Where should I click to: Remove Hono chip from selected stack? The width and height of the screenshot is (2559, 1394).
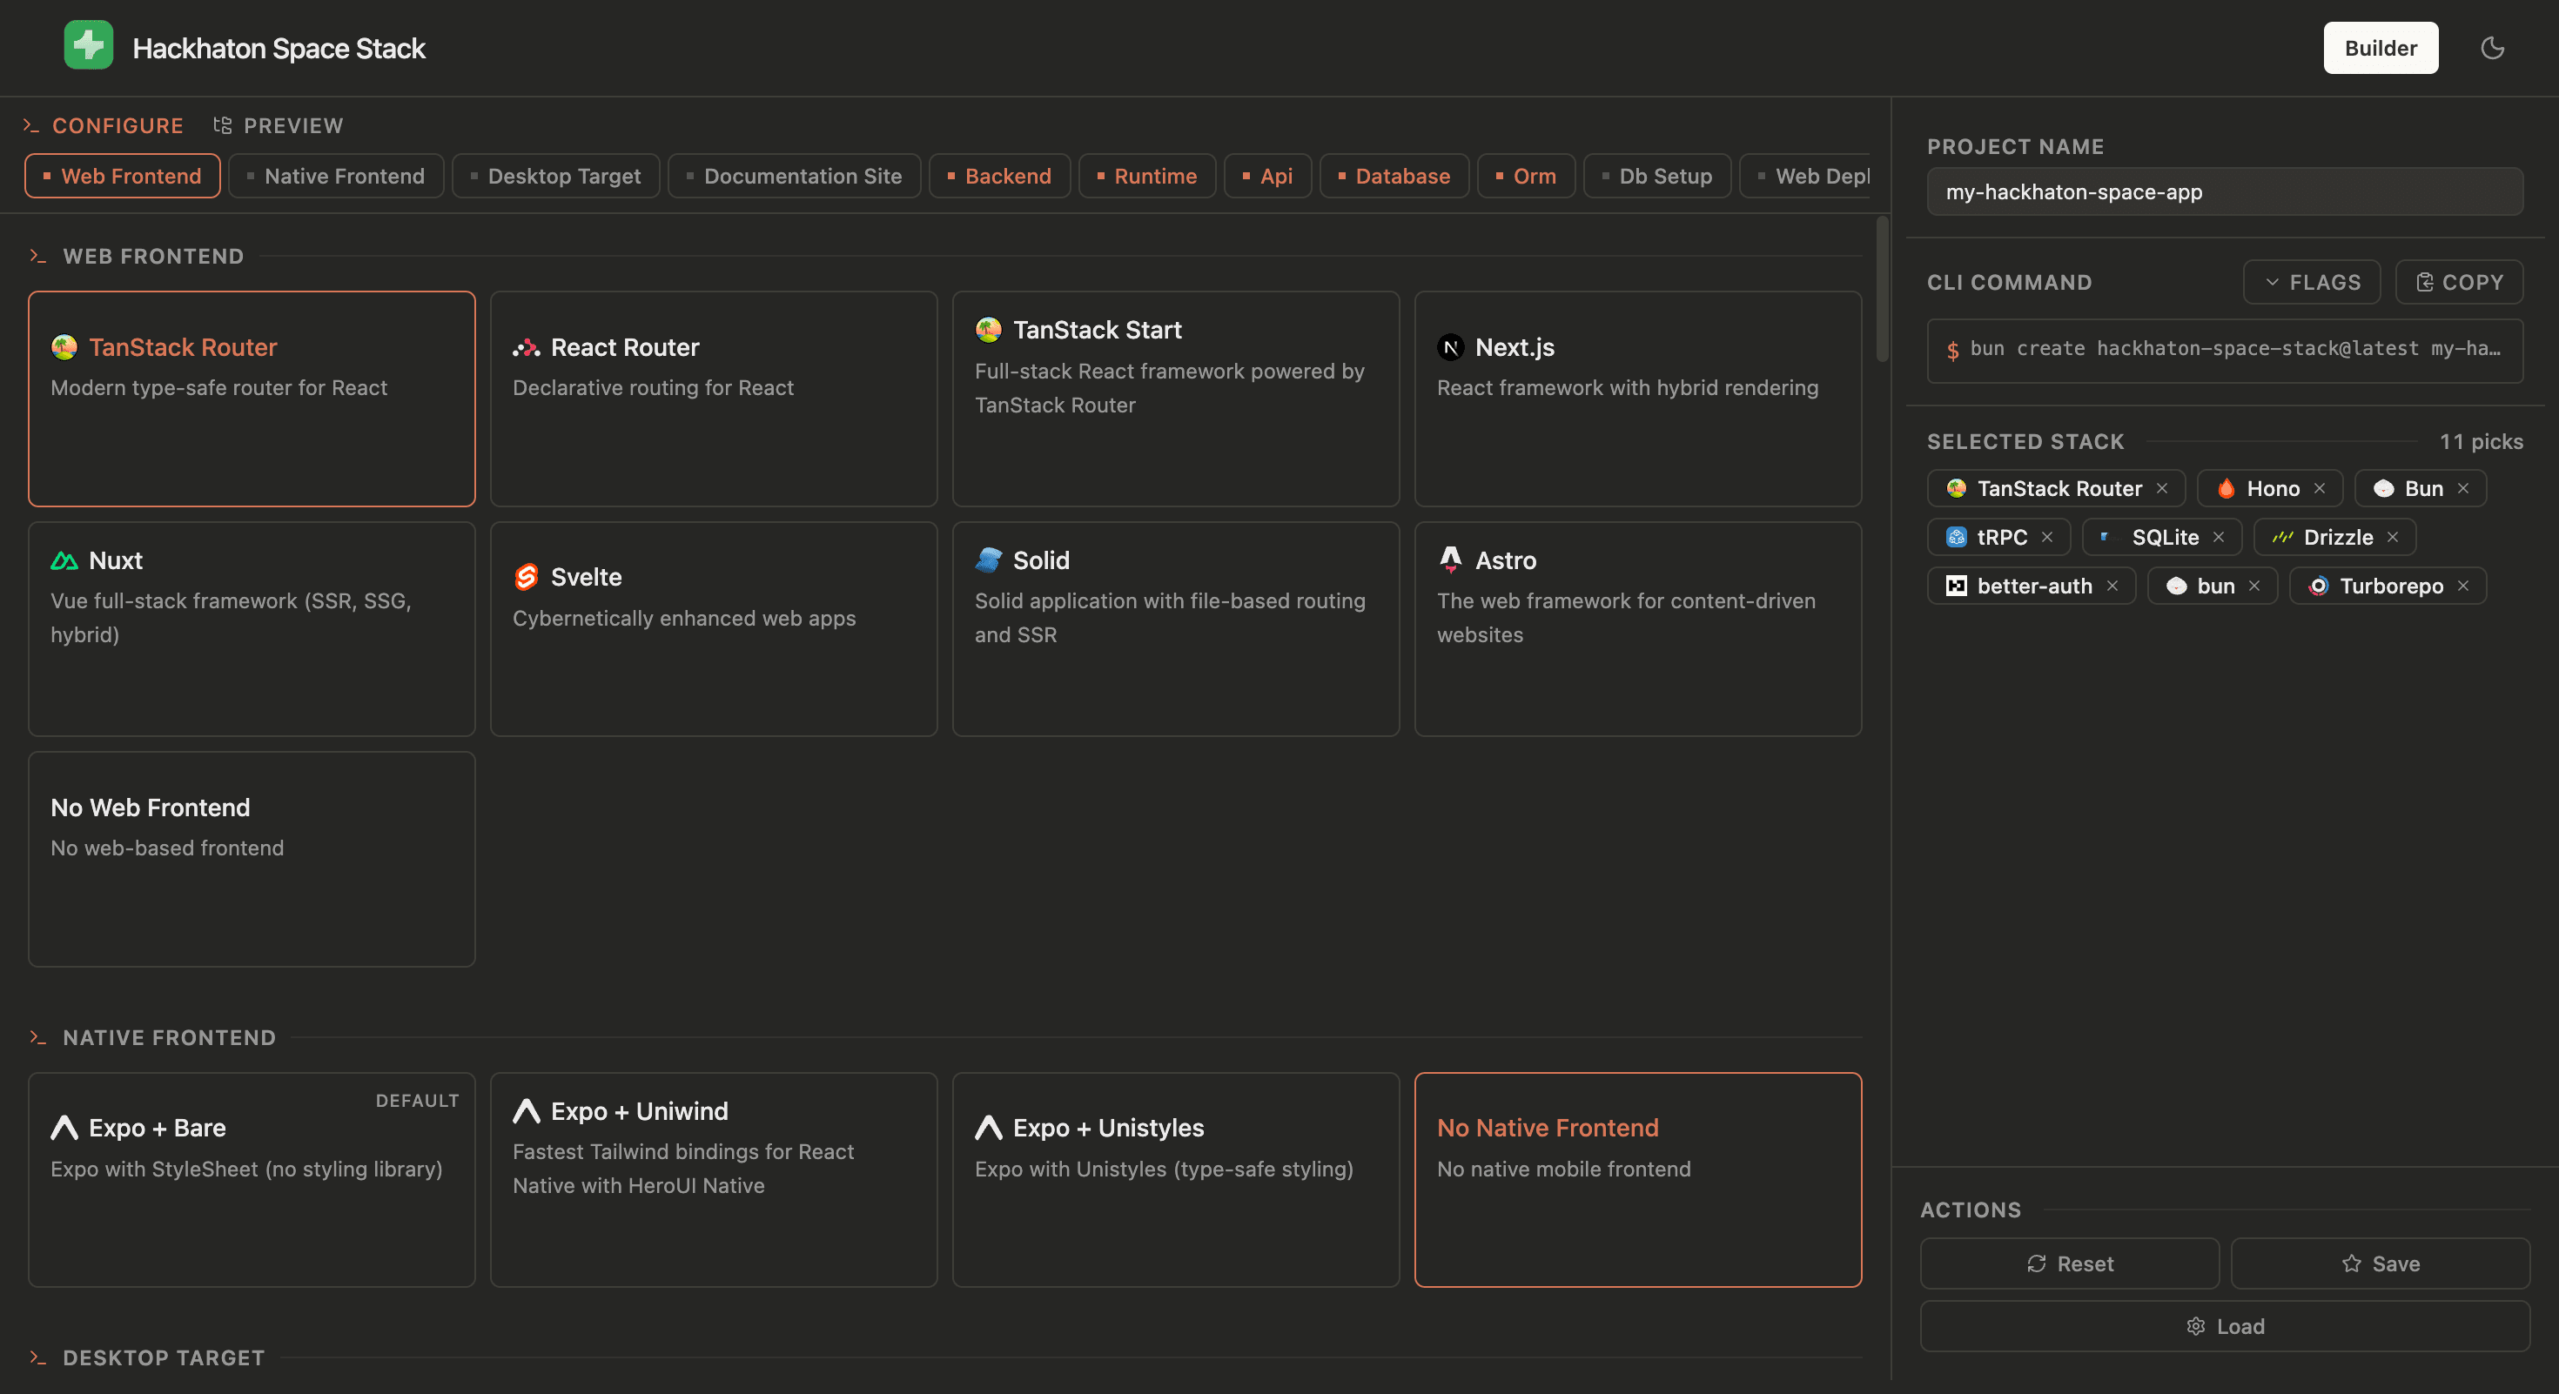point(2319,488)
